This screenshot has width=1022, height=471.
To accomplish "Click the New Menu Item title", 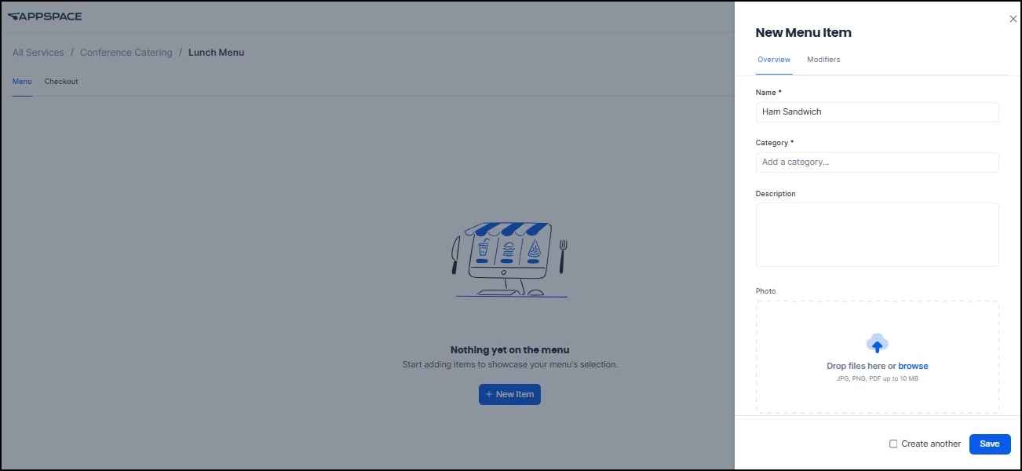I will point(803,33).
